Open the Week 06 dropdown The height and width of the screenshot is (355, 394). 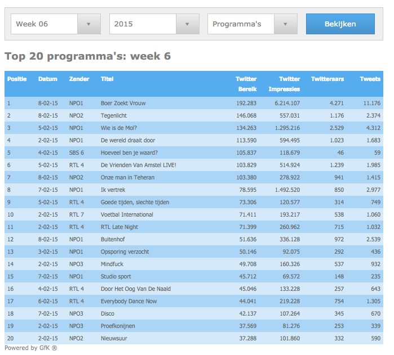tap(56, 24)
